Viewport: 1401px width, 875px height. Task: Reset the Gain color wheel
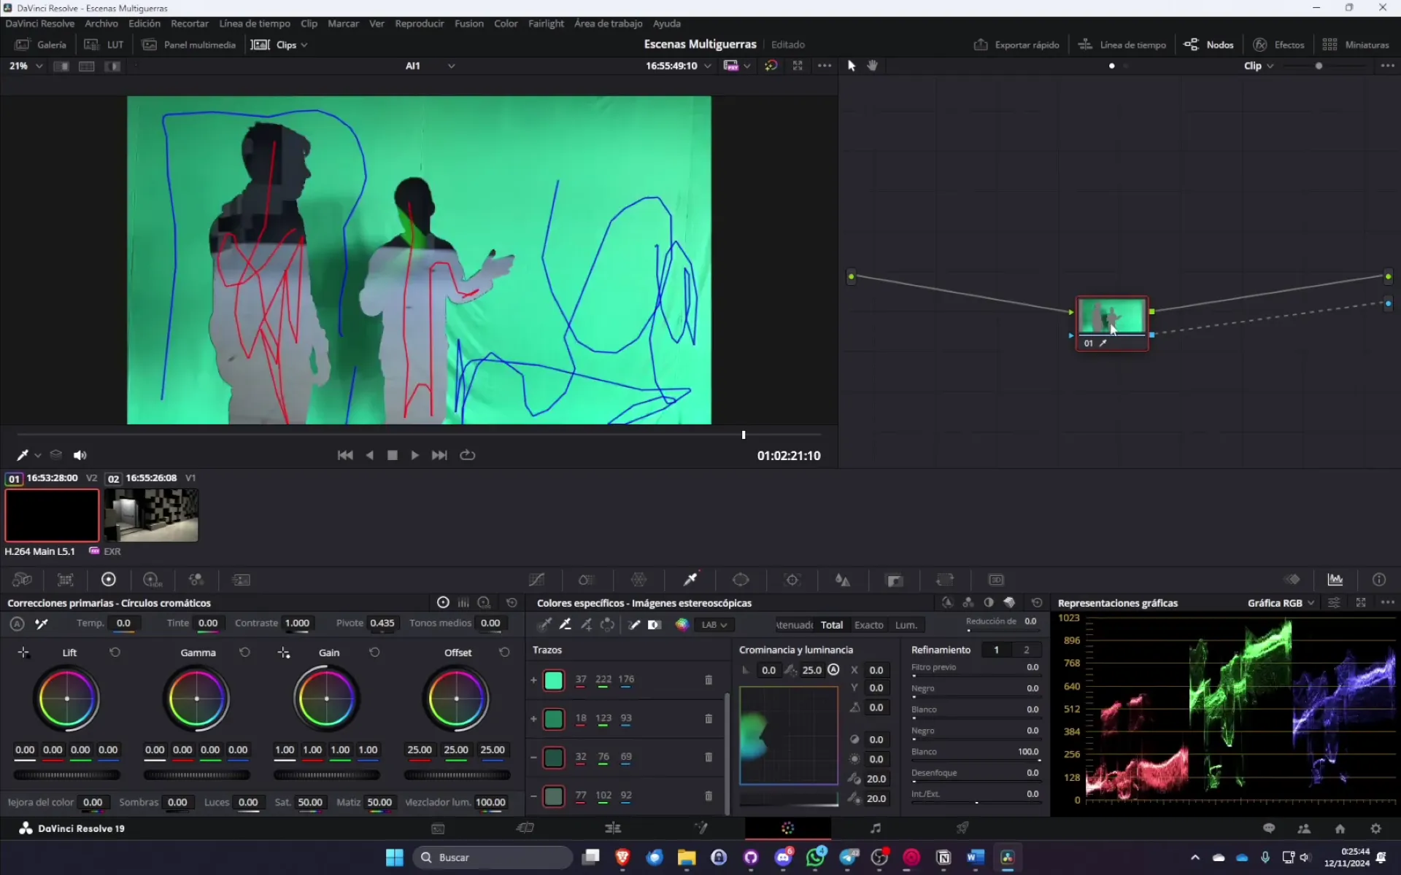point(374,653)
